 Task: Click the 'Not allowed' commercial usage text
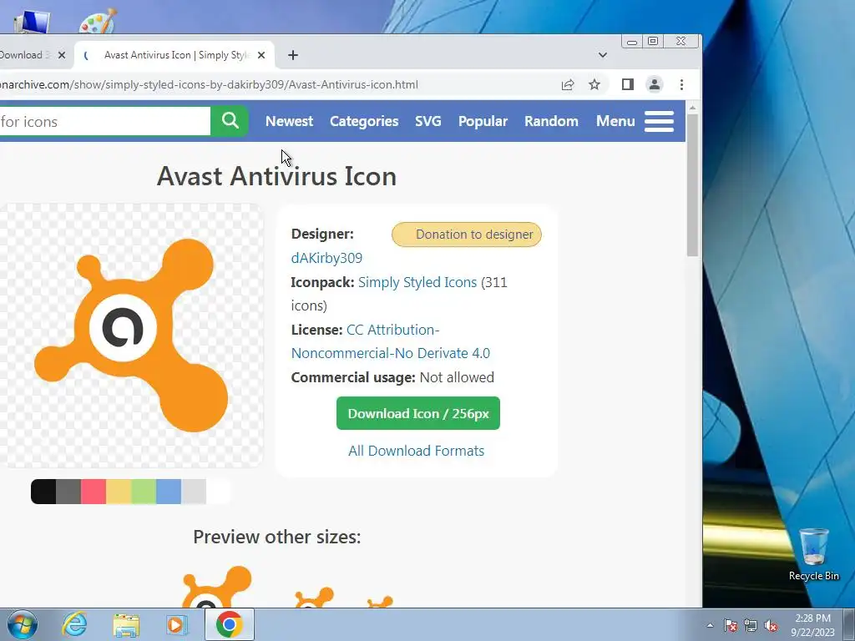coord(457,377)
